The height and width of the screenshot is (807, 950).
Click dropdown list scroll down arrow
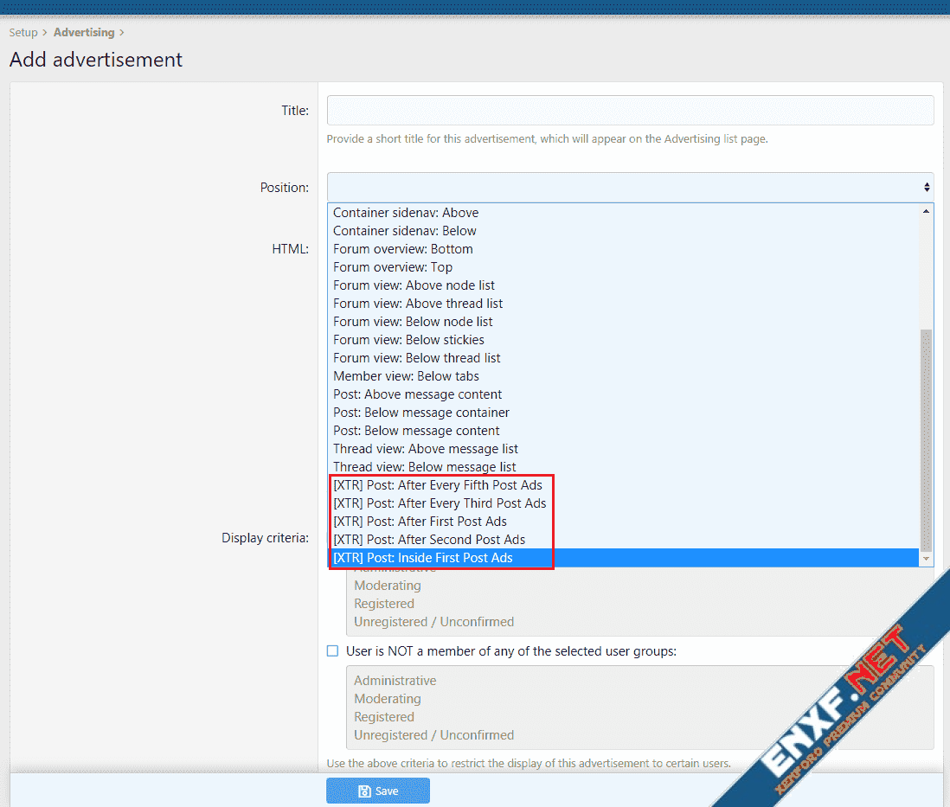click(x=927, y=560)
